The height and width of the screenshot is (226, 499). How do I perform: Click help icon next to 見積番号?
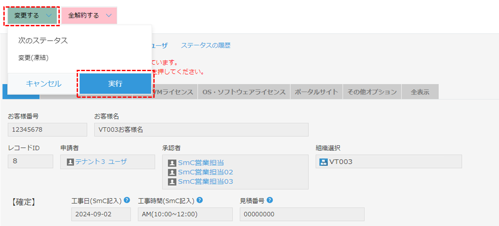click(269, 200)
